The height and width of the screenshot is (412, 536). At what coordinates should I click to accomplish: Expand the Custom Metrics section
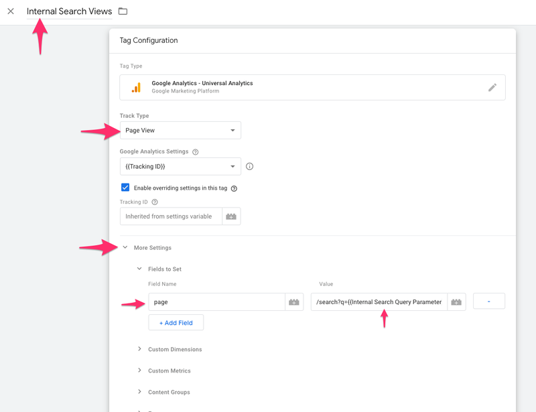[139, 370]
